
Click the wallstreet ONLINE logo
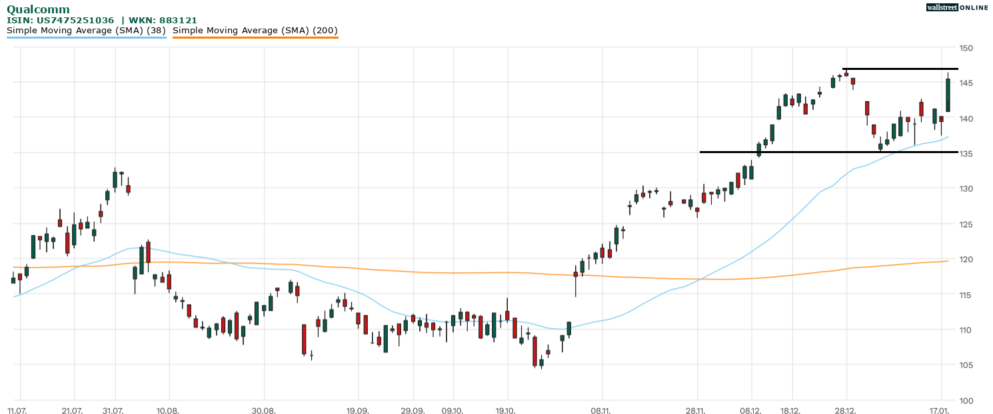(957, 7)
